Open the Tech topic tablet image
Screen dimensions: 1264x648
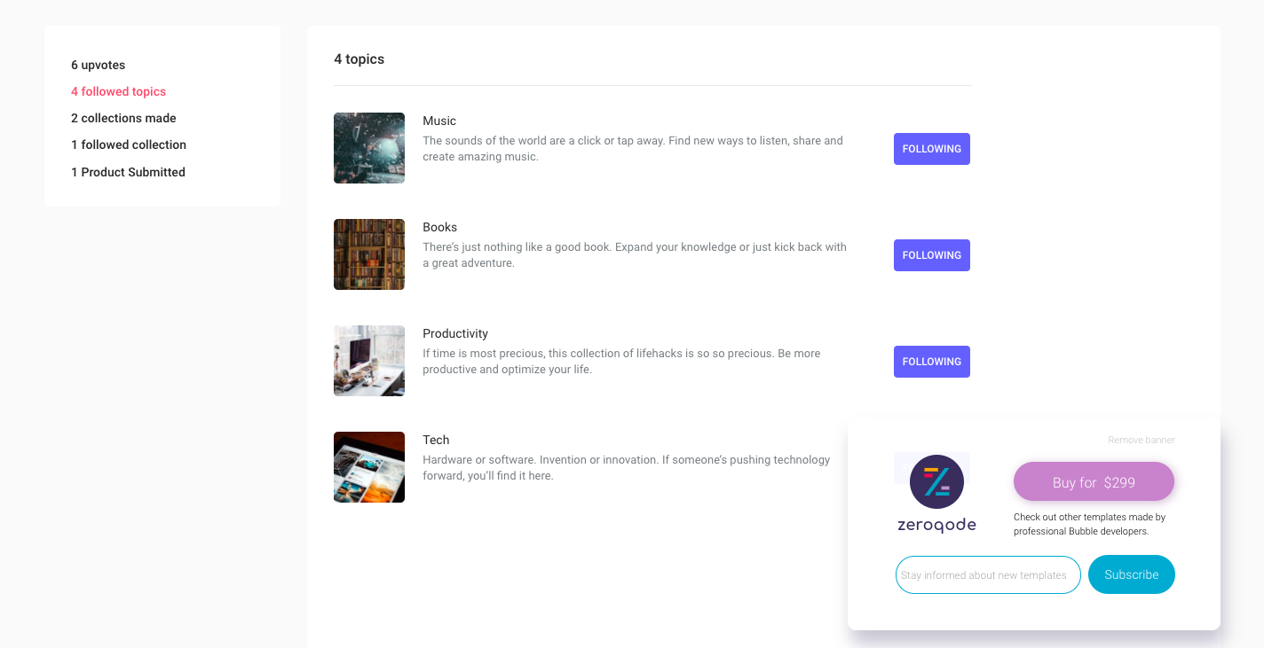pos(369,467)
